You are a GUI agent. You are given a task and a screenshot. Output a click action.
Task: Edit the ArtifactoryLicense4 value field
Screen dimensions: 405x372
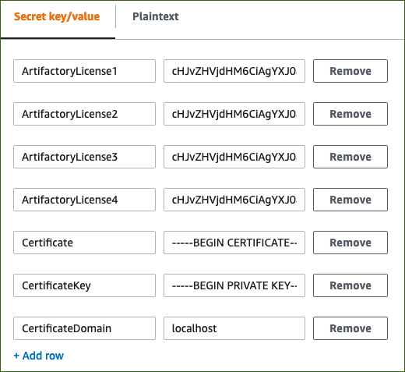click(234, 200)
